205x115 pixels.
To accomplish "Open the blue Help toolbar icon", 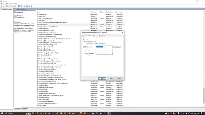I will click(19, 6).
